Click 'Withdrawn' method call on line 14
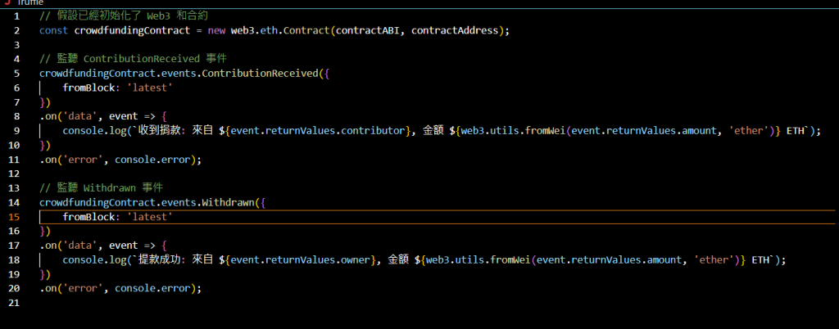839x329 pixels. 228,202
